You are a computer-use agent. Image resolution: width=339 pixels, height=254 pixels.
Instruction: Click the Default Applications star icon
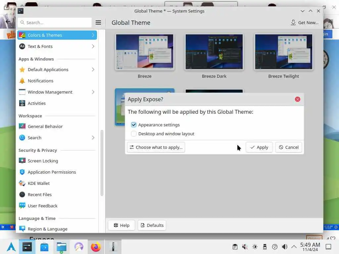[x=22, y=69]
